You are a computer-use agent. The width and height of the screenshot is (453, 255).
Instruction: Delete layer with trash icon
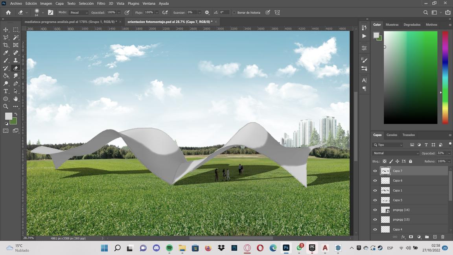click(443, 237)
